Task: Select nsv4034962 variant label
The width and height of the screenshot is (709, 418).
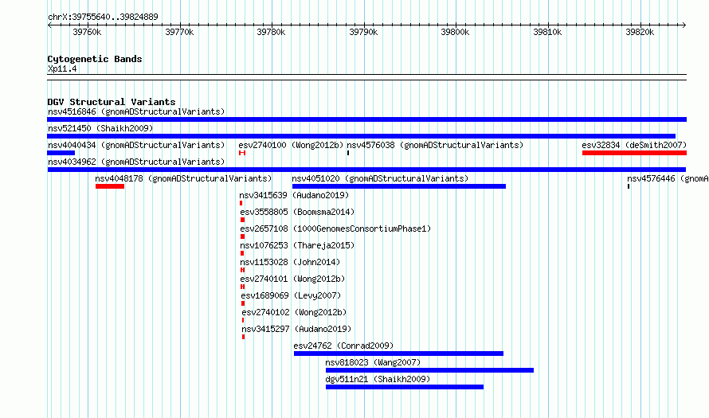Action: point(136,162)
